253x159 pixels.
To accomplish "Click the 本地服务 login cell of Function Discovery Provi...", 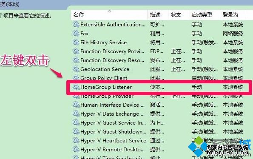I will pyautogui.click(x=233, y=51).
